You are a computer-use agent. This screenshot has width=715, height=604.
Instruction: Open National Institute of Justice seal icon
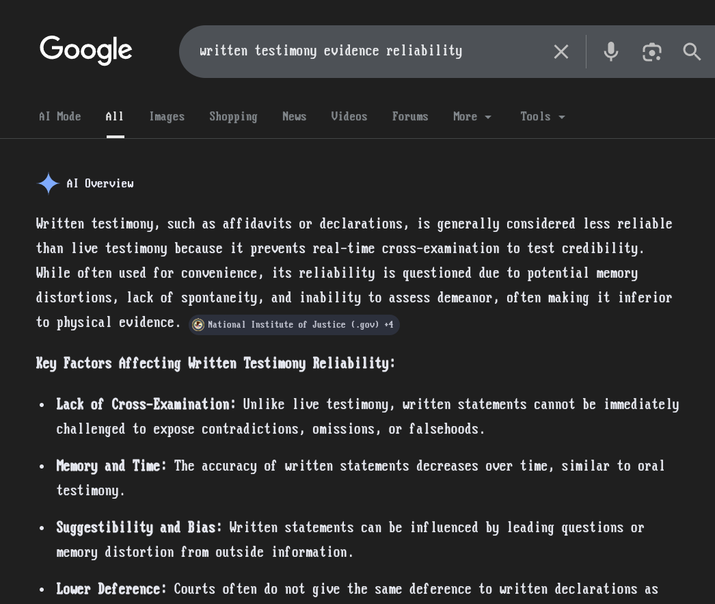(x=198, y=325)
